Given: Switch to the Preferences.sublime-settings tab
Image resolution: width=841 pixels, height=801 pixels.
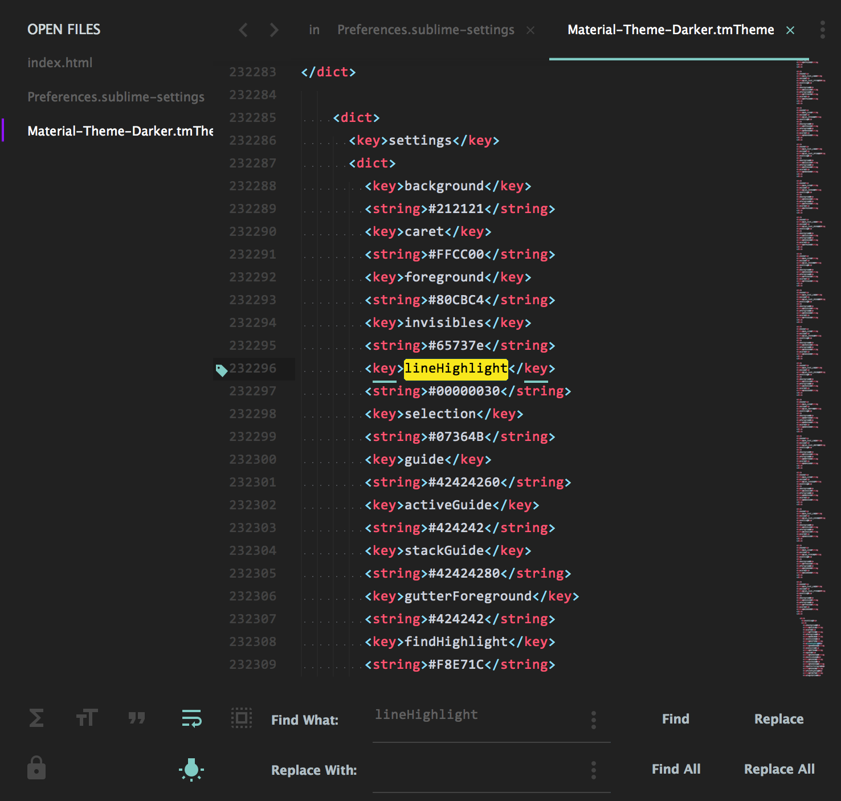Looking at the screenshot, I should click(x=425, y=30).
